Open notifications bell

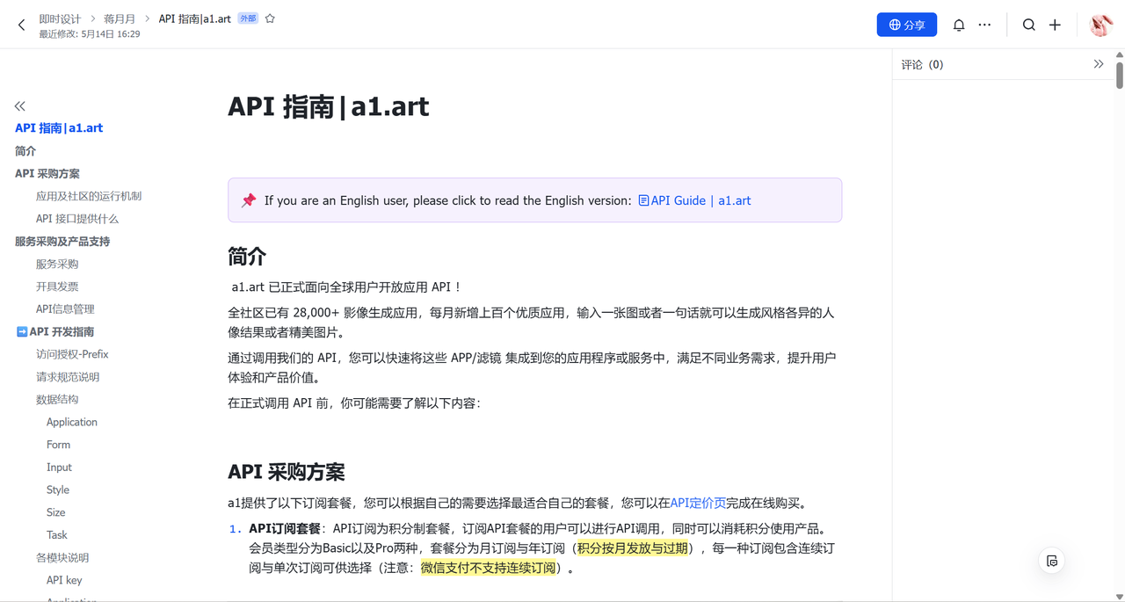959,25
